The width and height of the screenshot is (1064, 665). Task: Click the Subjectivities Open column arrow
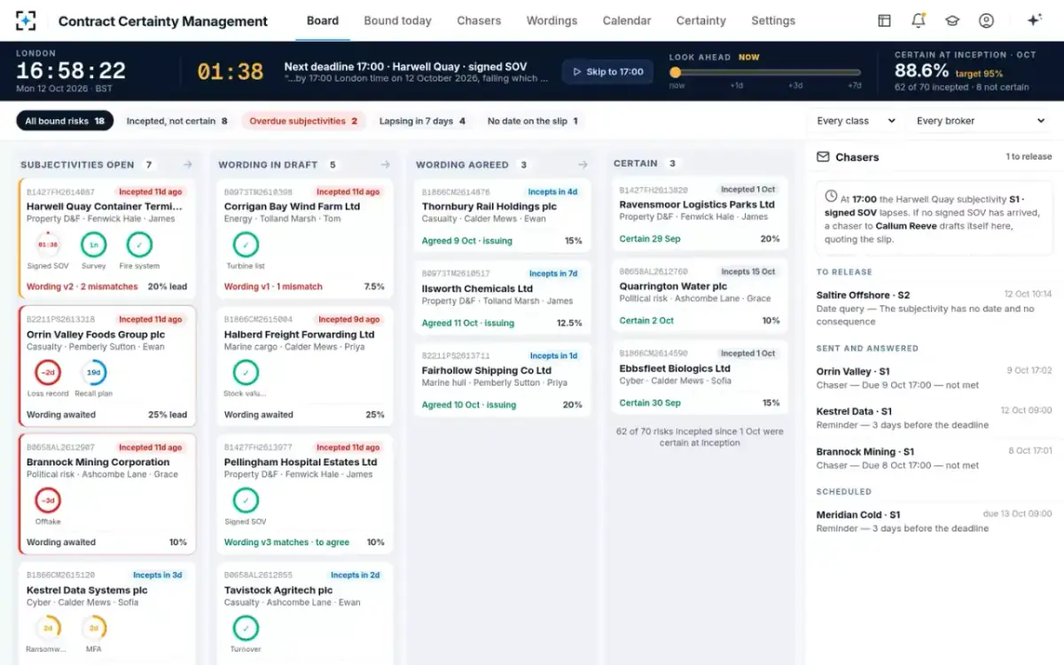(x=188, y=164)
